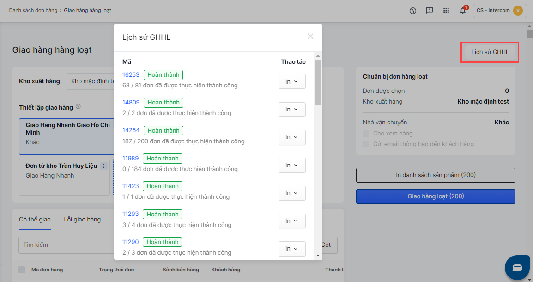Image resolution: width=533 pixels, height=282 pixels.
Task: Open the In dropdown for batch 11423
Action: pyautogui.click(x=292, y=193)
